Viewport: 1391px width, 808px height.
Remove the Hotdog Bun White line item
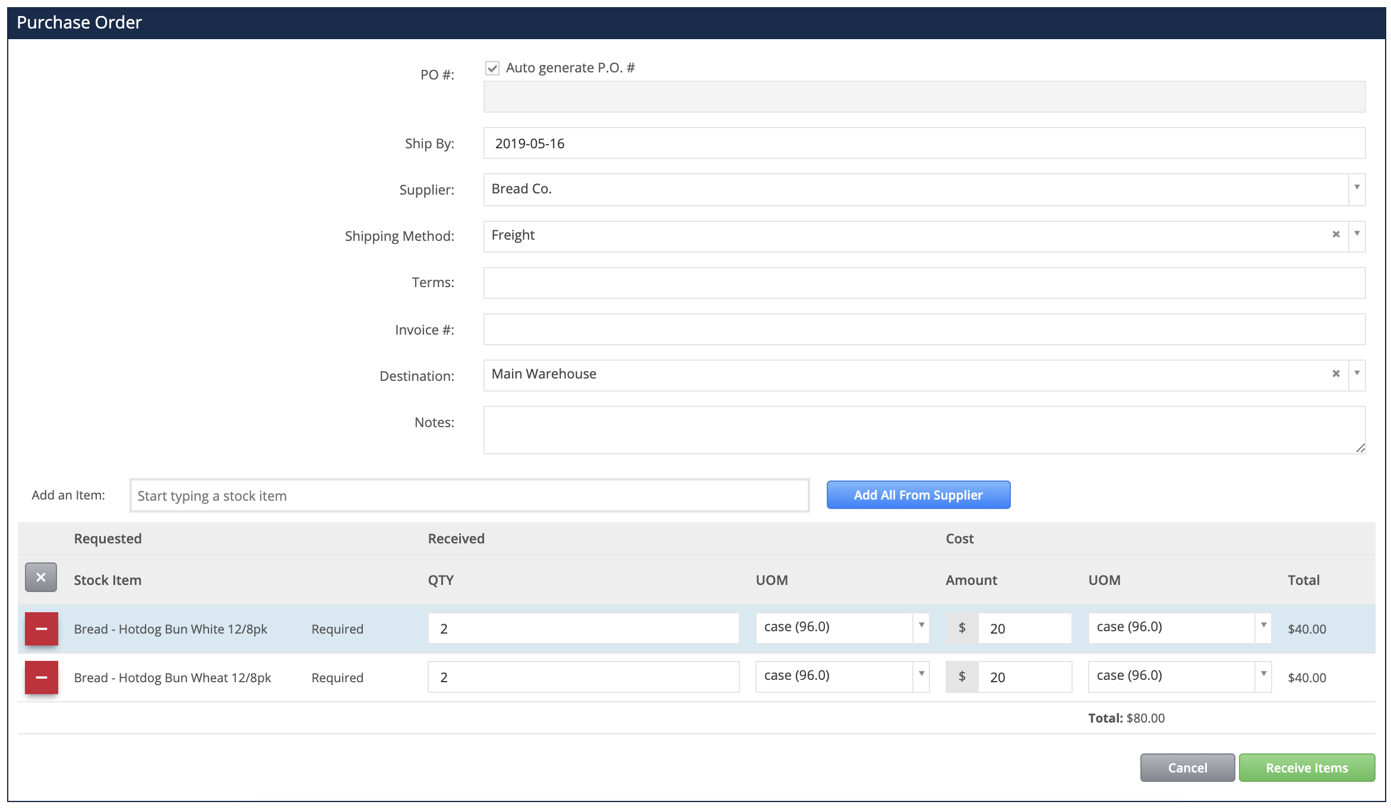click(40, 628)
